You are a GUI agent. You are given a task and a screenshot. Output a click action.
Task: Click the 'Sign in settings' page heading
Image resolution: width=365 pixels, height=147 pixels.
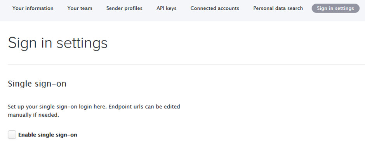(x=58, y=43)
